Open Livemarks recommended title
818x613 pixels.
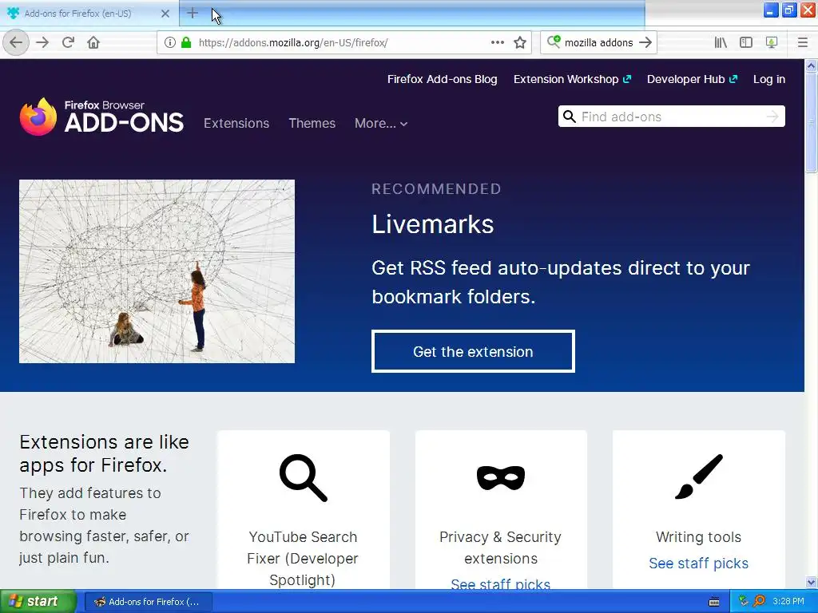click(432, 224)
